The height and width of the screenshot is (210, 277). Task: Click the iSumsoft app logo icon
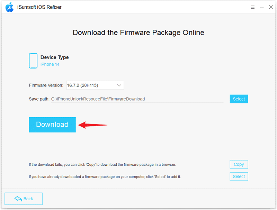pos(10,7)
